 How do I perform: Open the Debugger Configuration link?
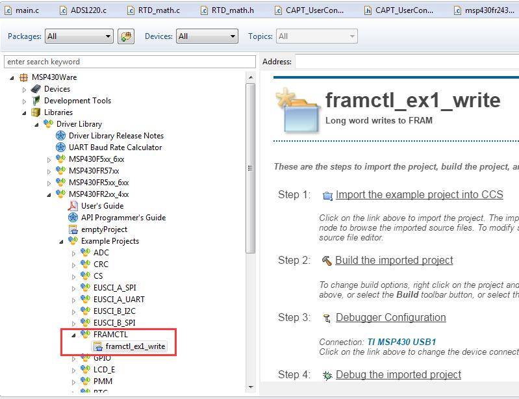(390, 318)
